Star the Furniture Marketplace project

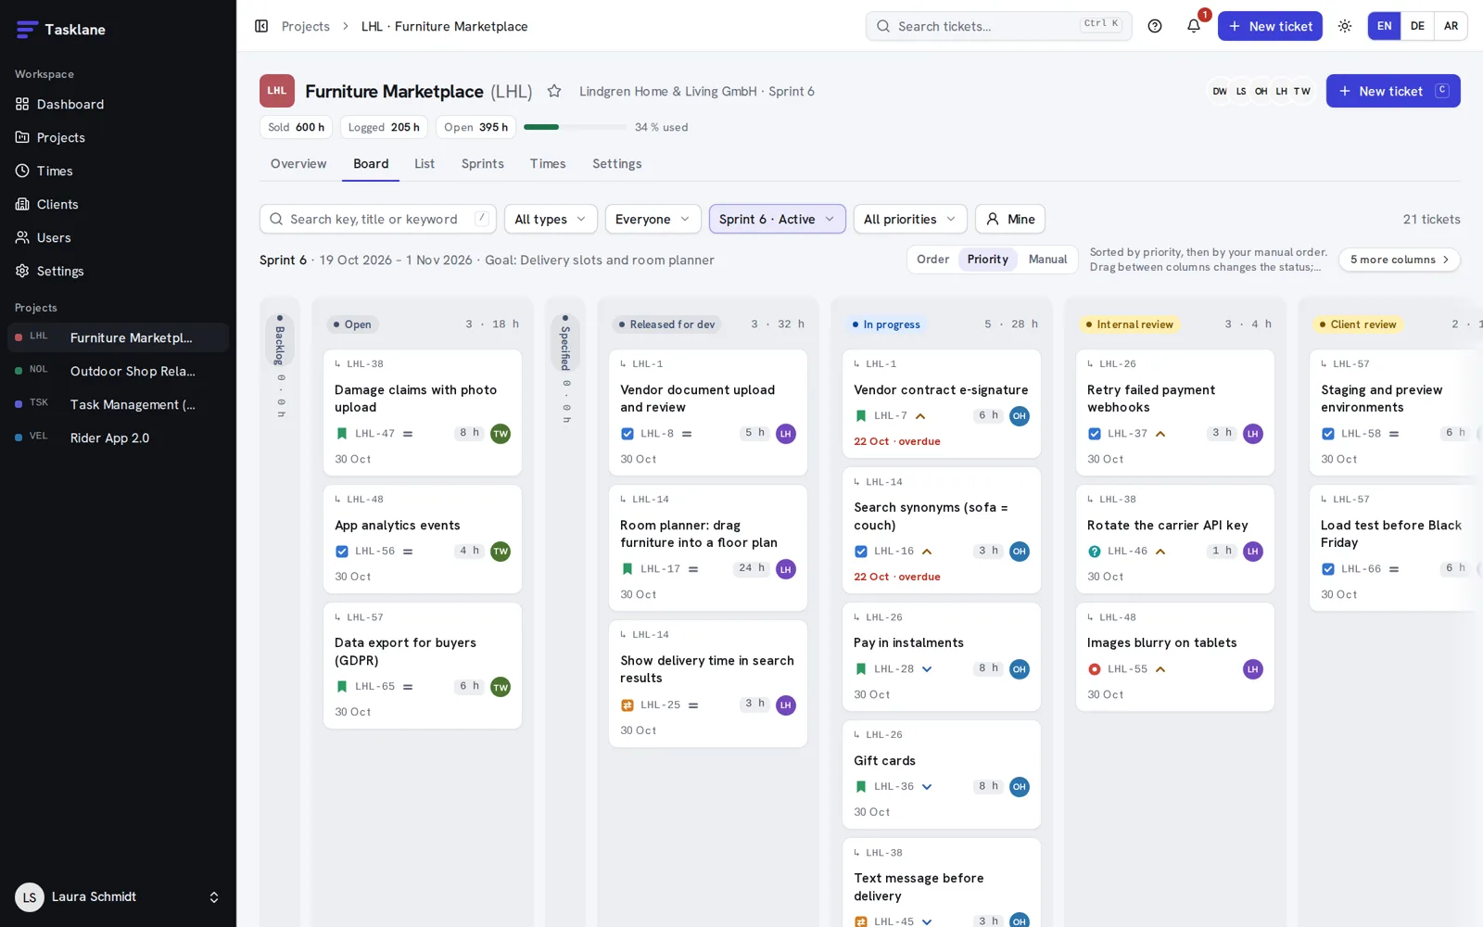pos(554,91)
